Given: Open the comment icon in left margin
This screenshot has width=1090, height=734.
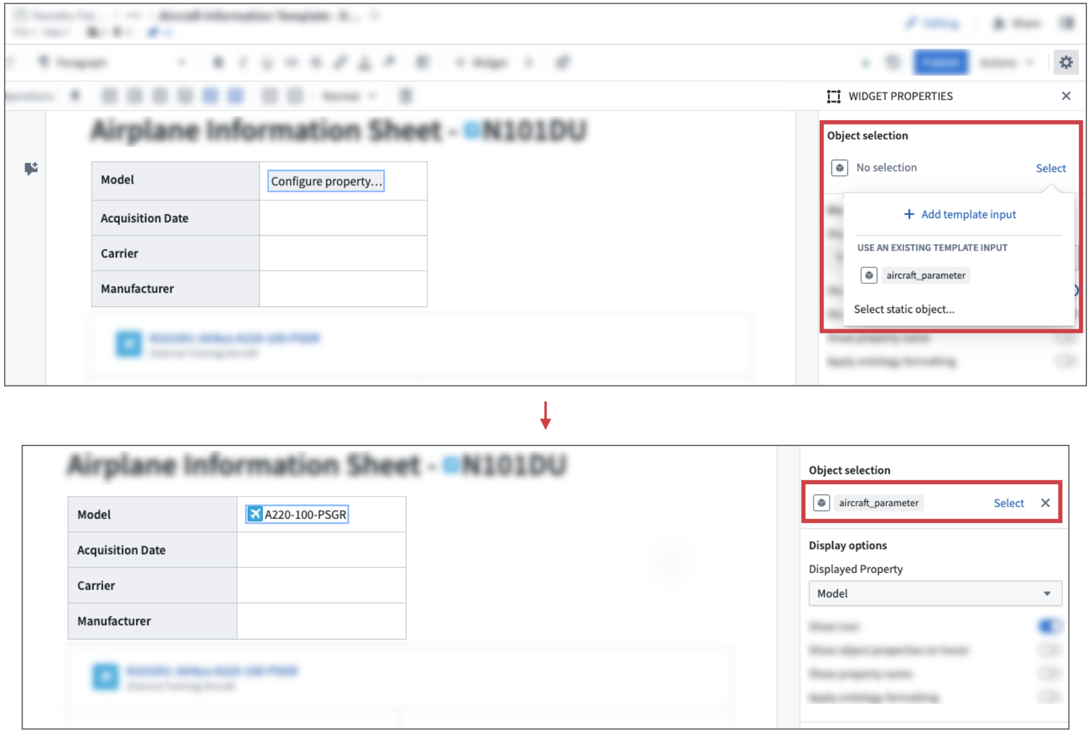Looking at the screenshot, I should [31, 169].
